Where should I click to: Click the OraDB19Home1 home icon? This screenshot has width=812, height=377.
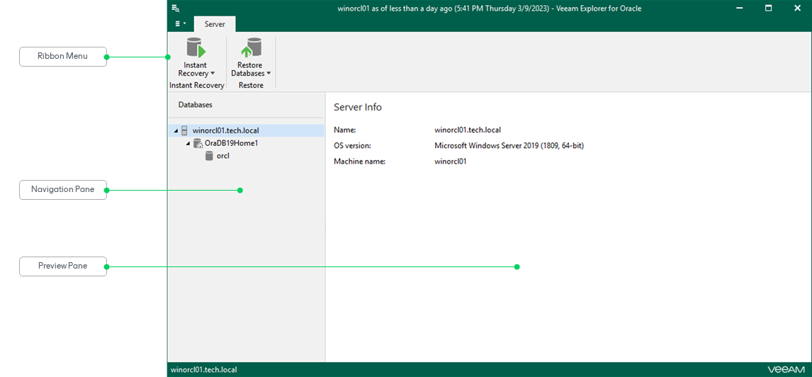pos(198,143)
